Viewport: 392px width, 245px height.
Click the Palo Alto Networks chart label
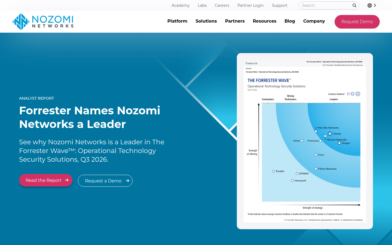(328, 128)
